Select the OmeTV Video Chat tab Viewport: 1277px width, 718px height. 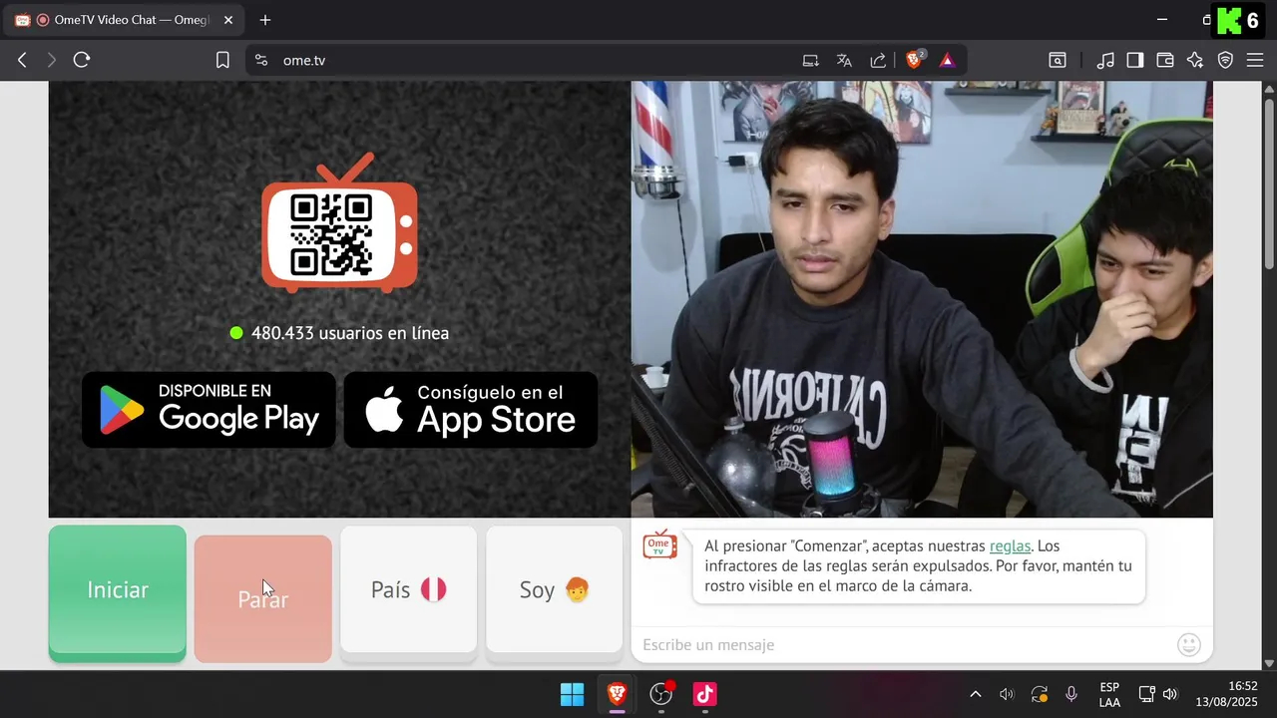coord(123,20)
